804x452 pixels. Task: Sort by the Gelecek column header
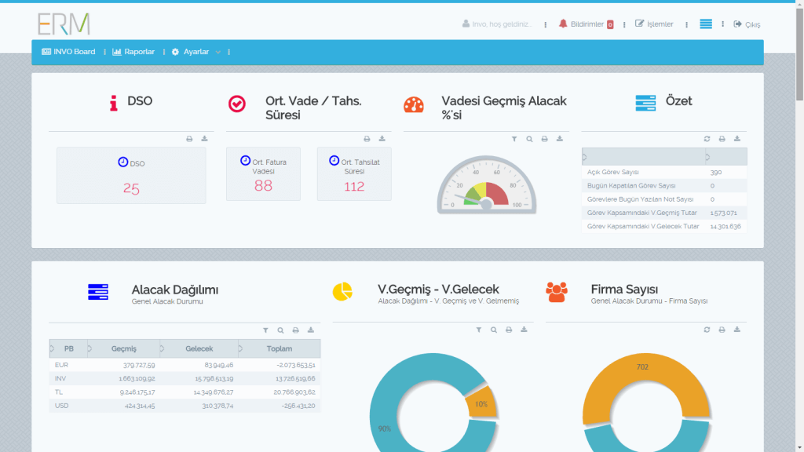199,348
